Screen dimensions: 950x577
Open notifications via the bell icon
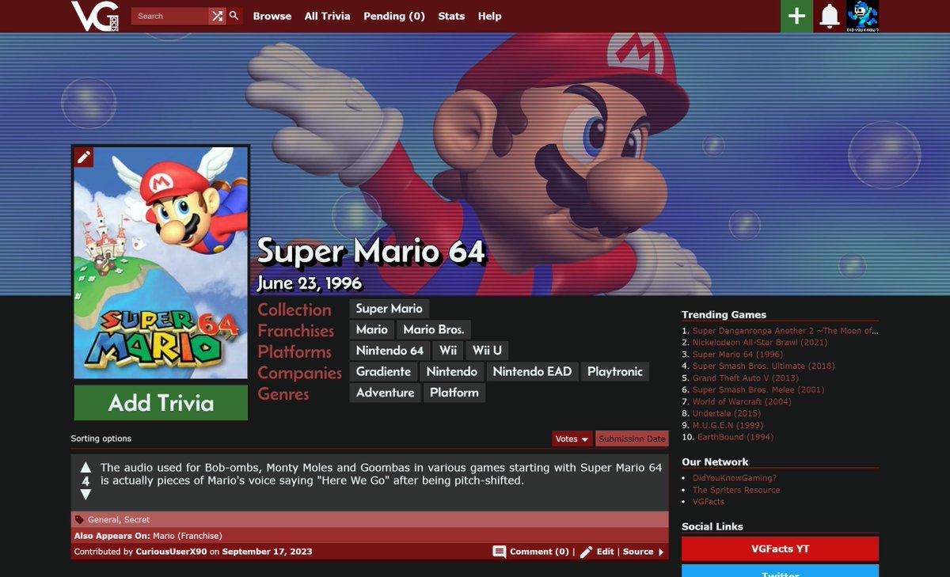[830, 16]
